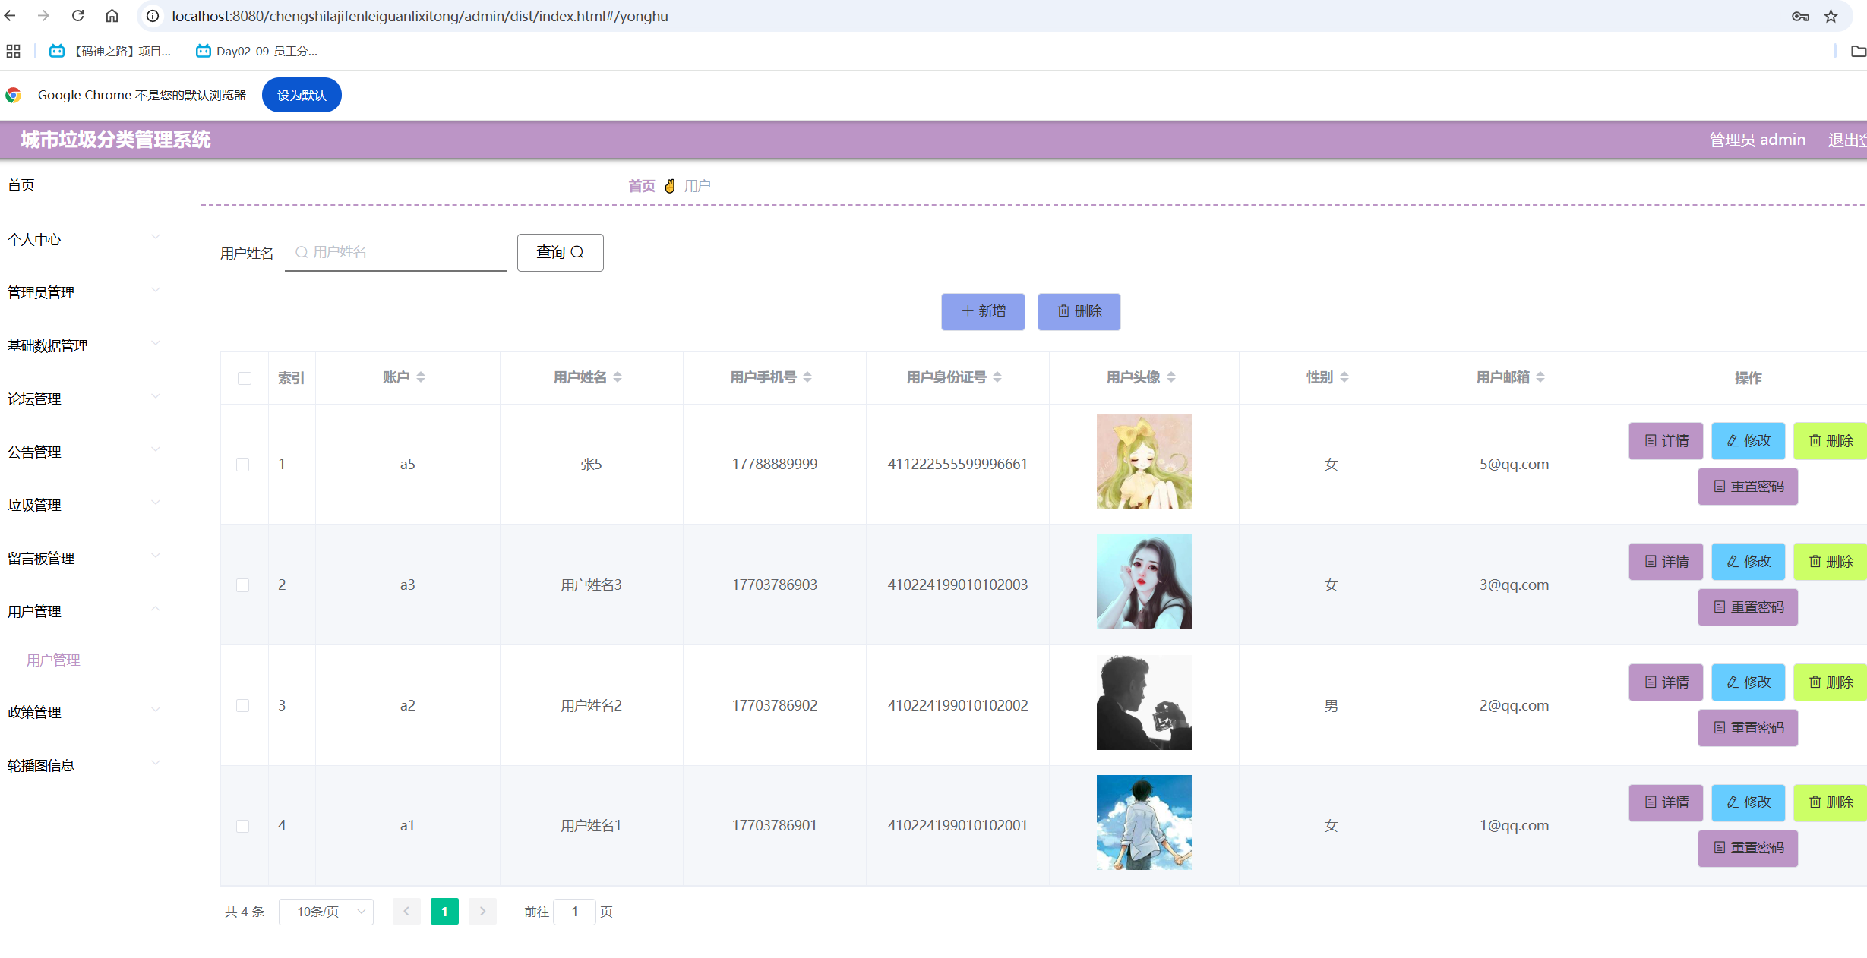Open the browser apps grid icon

pyautogui.click(x=13, y=52)
